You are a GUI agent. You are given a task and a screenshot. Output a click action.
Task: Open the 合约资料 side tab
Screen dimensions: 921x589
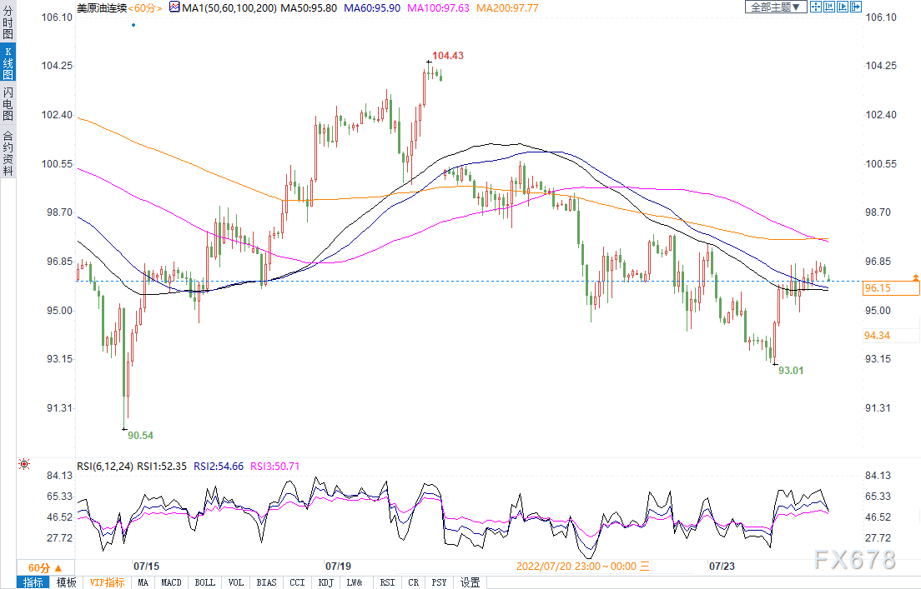(x=8, y=152)
